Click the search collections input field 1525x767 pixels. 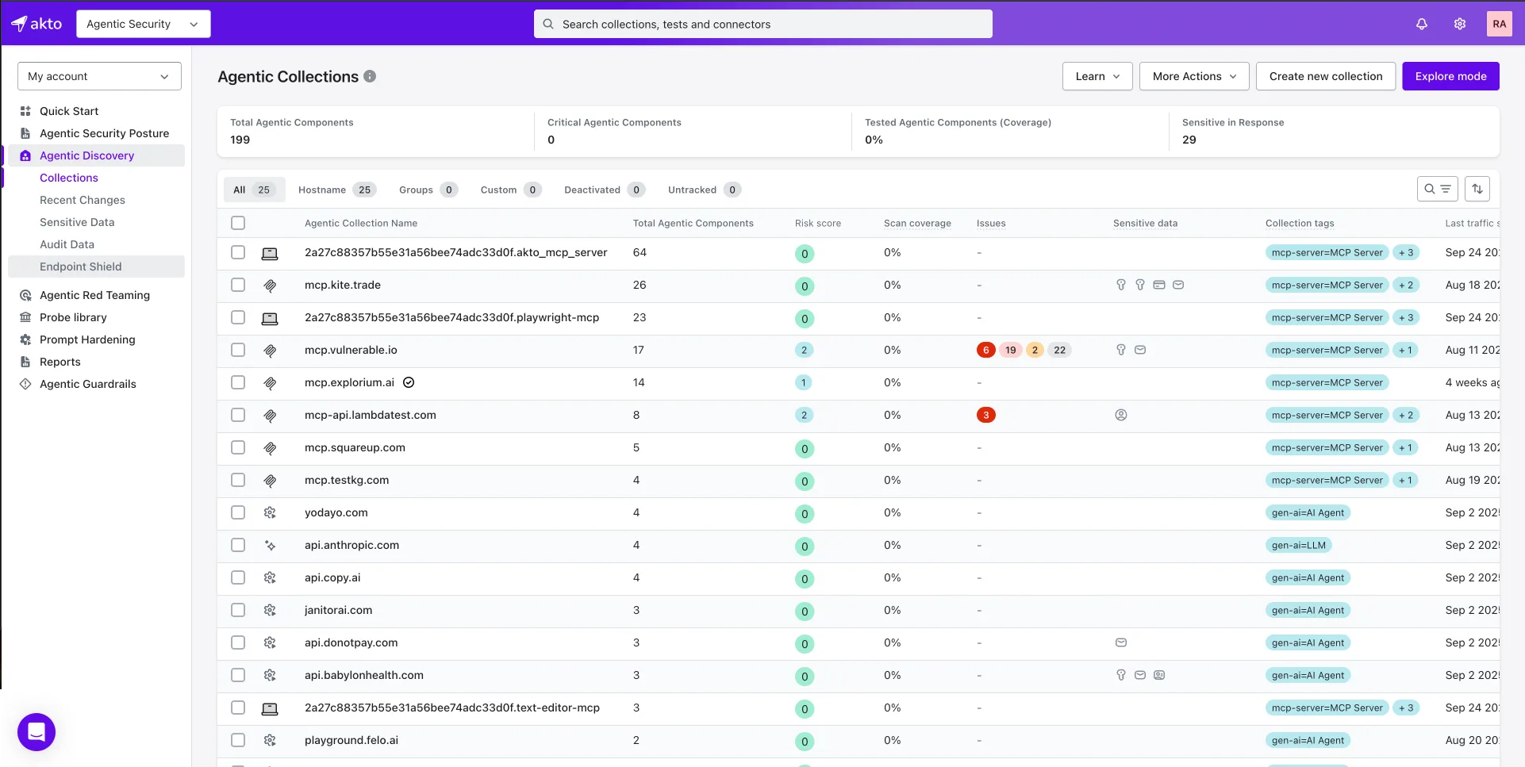tap(762, 24)
